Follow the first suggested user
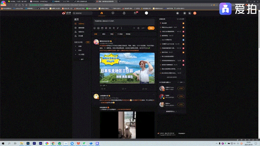The width and height of the screenshot is (260, 146). click(x=181, y=89)
